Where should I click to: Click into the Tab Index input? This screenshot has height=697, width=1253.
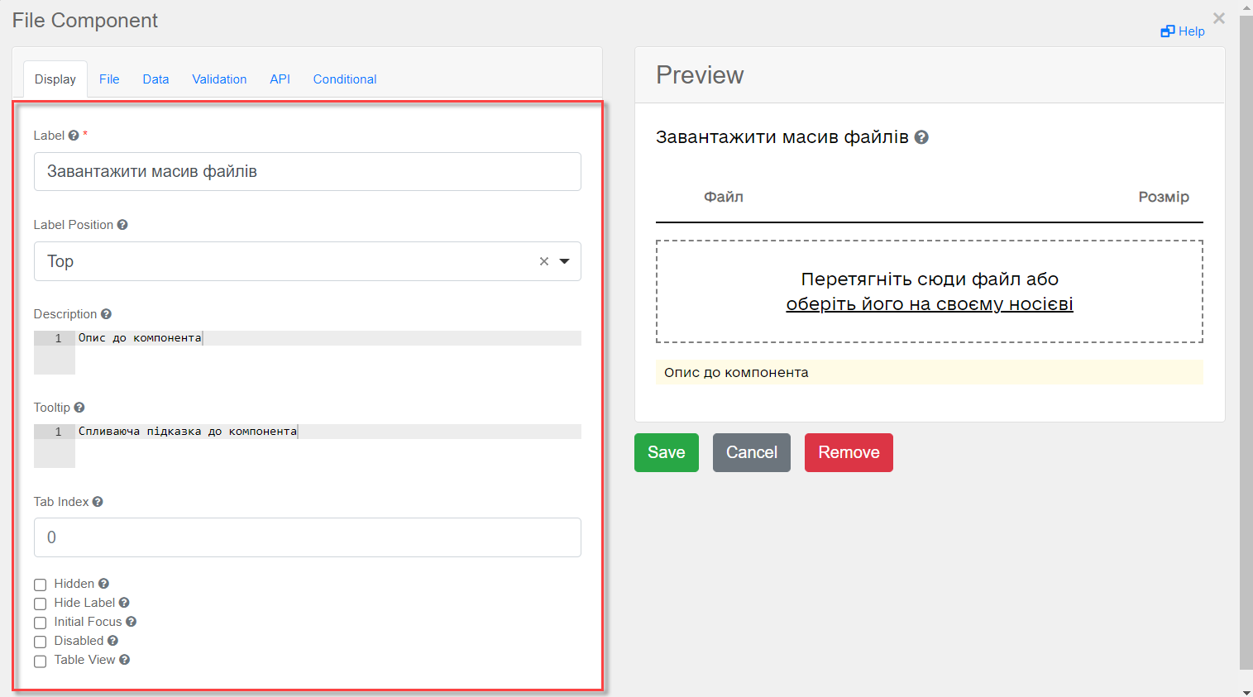pos(308,537)
